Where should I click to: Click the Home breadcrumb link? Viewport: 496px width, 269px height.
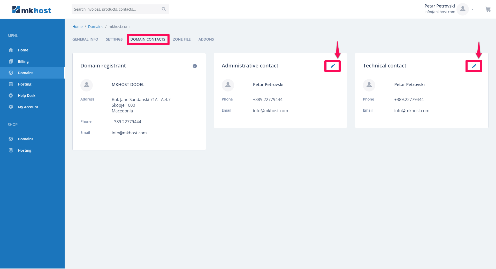click(x=77, y=27)
